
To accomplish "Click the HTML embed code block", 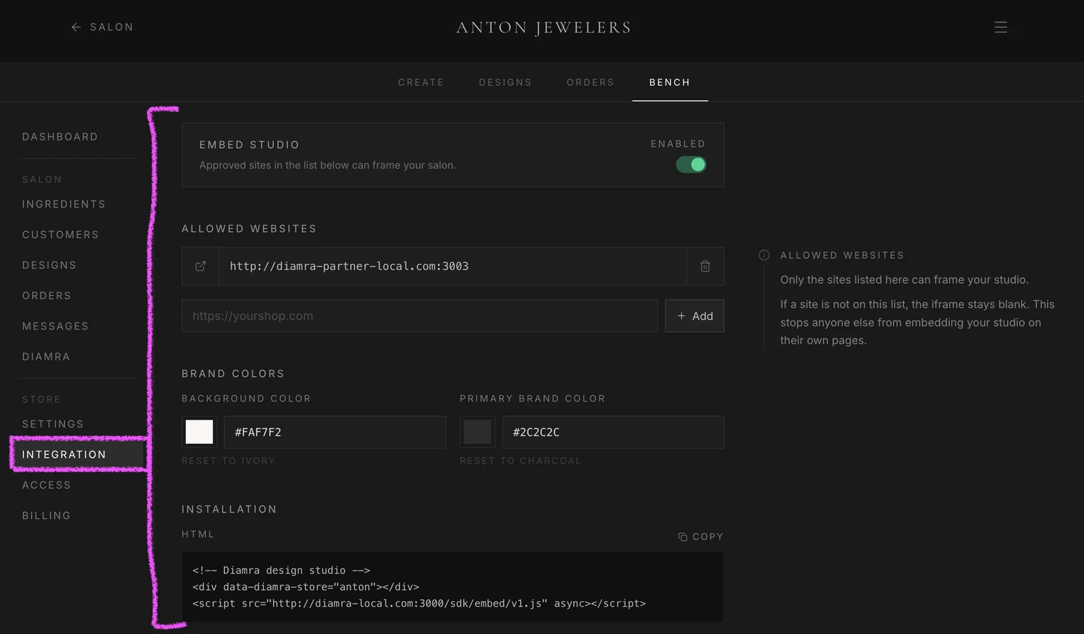I will 452,587.
